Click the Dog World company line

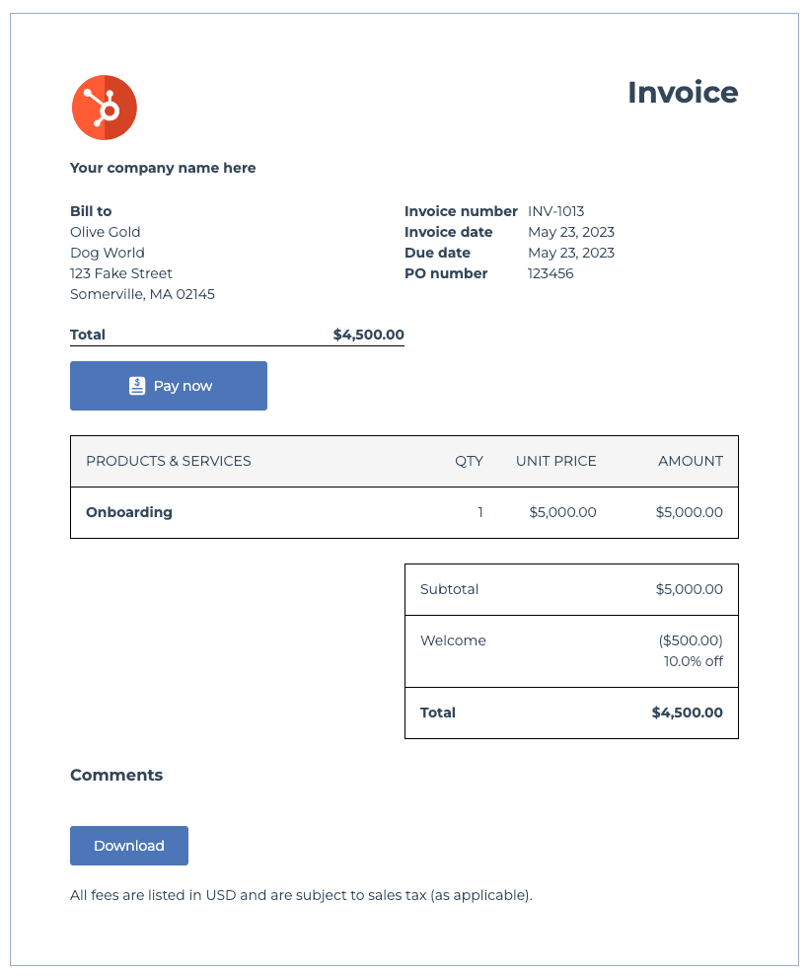[107, 253]
